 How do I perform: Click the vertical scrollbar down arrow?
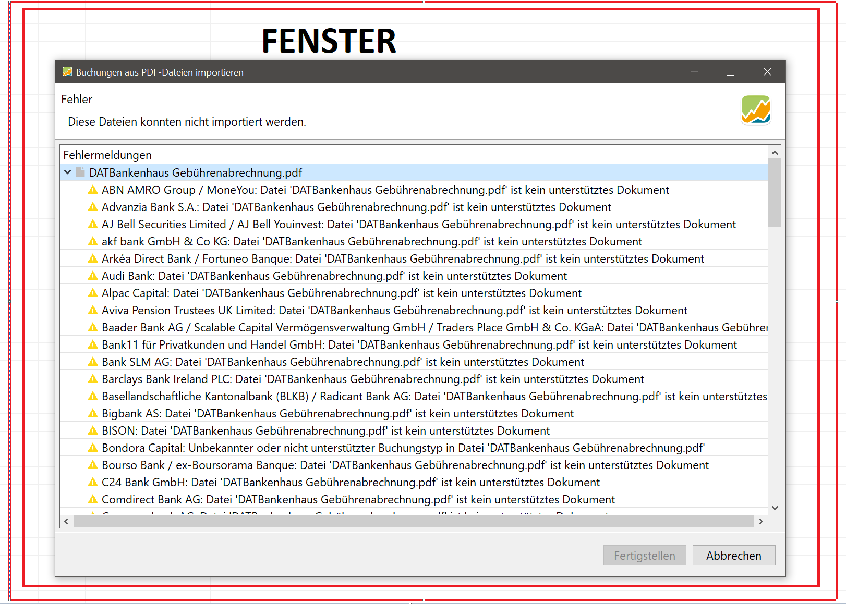click(x=775, y=508)
